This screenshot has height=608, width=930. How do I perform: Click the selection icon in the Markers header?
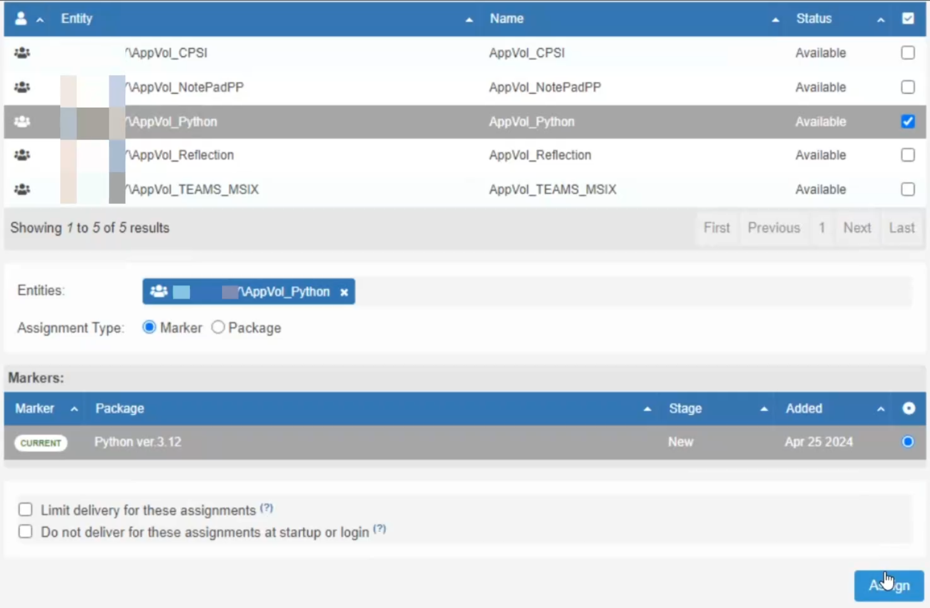click(x=908, y=408)
